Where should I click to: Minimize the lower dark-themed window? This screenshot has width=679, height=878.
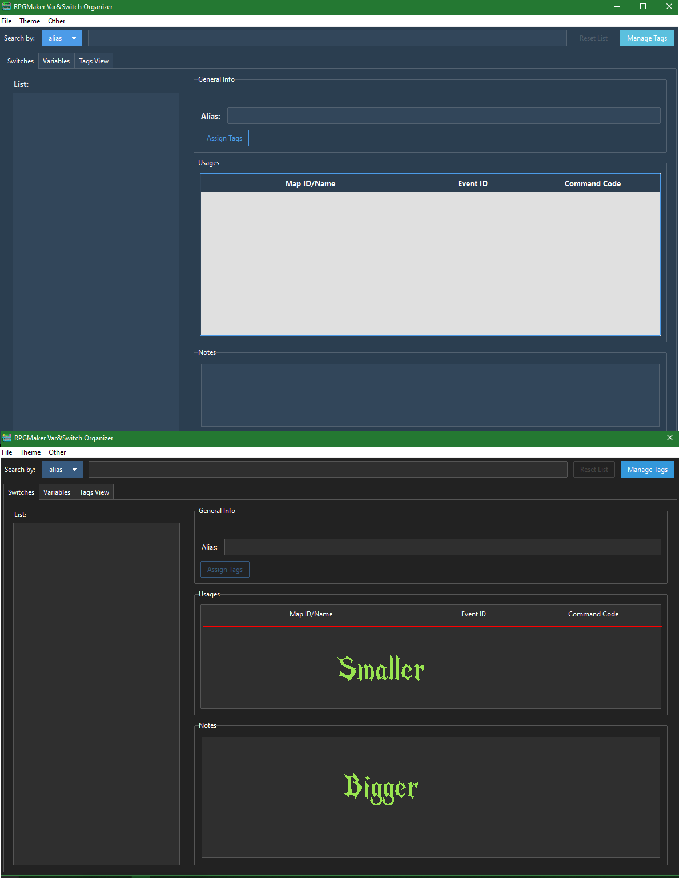point(618,438)
